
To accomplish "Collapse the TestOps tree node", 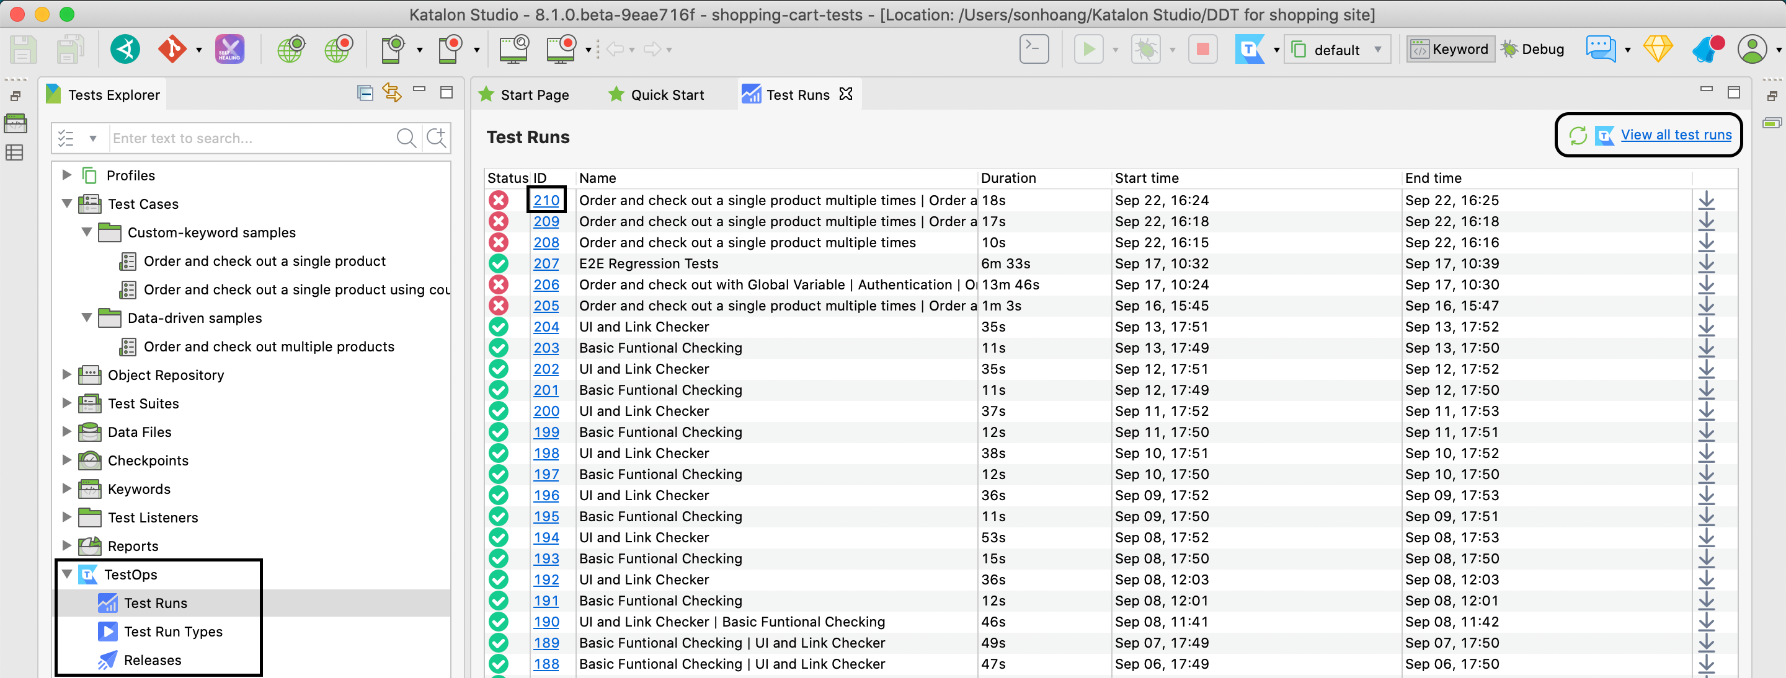I will [x=66, y=574].
